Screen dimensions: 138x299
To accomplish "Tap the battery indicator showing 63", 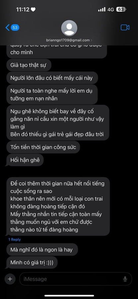I will 121,10.
